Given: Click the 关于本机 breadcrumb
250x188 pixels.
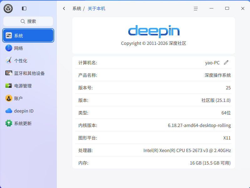Looking at the screenshot, I should coord(96,8).
